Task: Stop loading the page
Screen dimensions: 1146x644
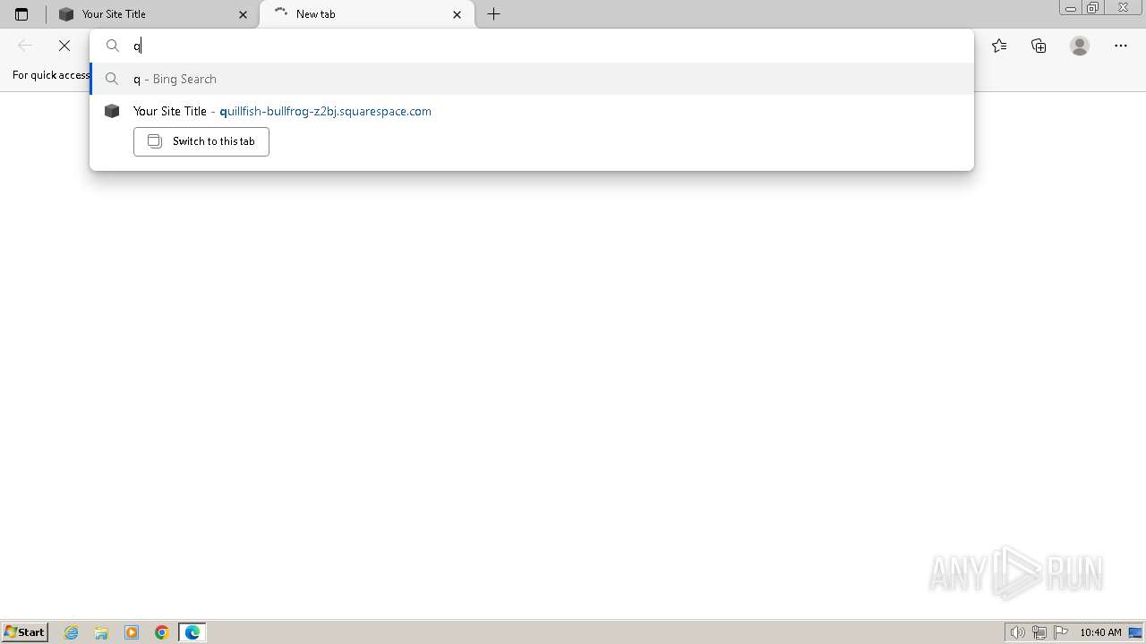Action: point(64,46)
